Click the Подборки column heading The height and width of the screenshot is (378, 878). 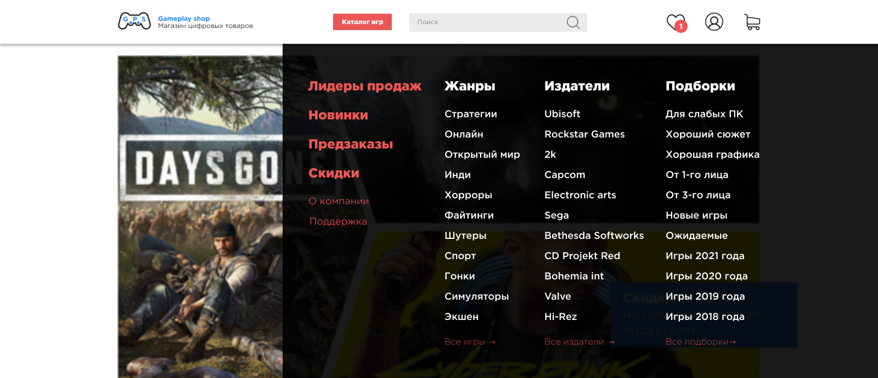pos(700,86)
